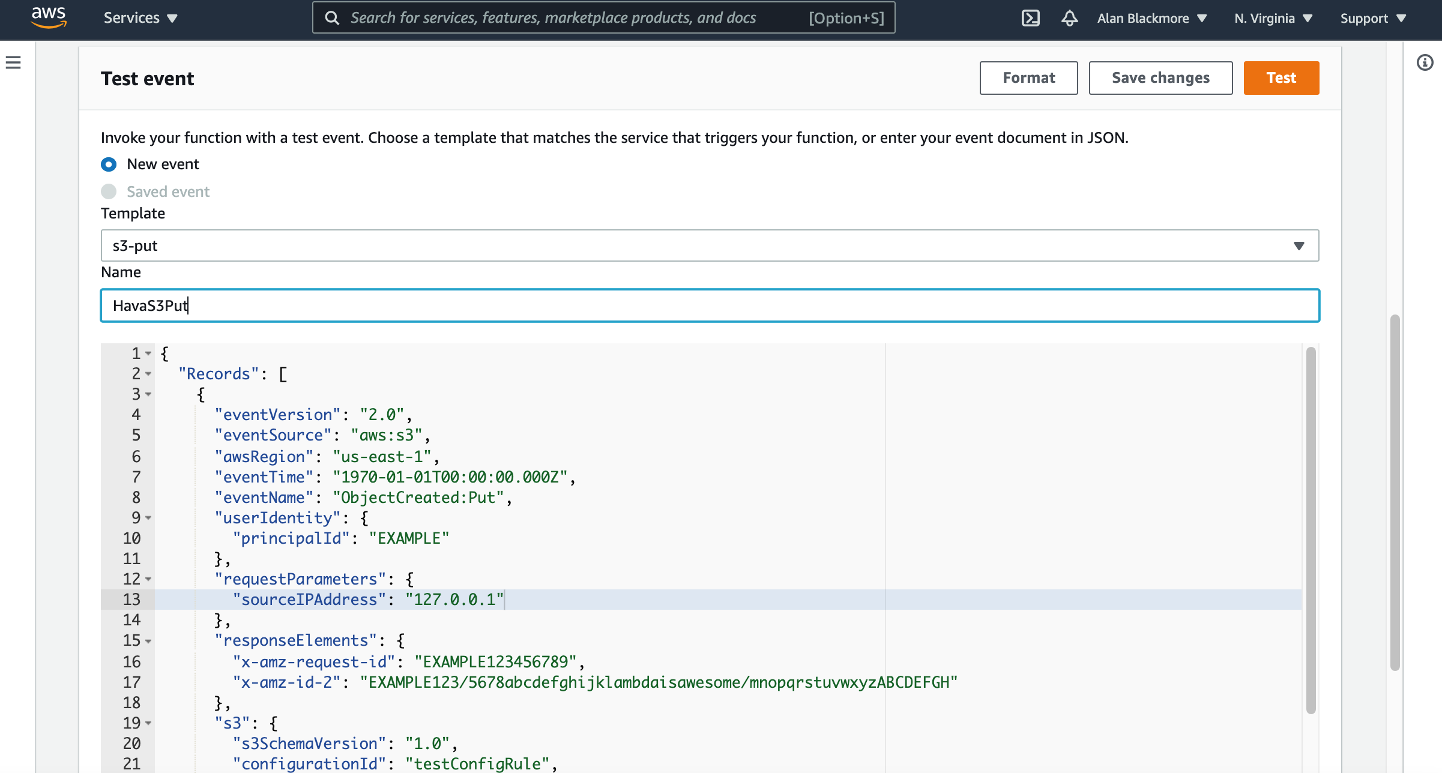Click the info panel icon
Image resolution: width=1442 pixels, height=773 pixels.
(1425, 62)
